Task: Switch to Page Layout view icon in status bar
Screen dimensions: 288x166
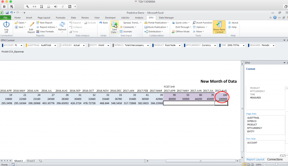Action: tap(248, 165)
